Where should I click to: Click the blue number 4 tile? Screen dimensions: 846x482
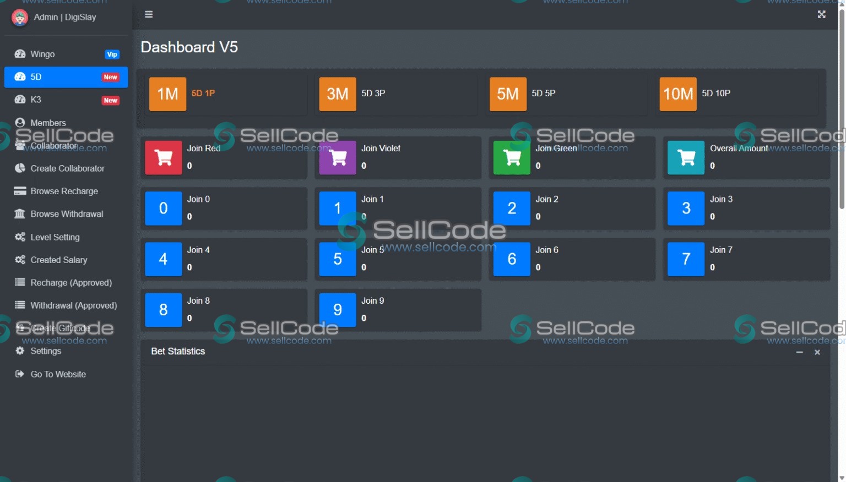(164, 259)
